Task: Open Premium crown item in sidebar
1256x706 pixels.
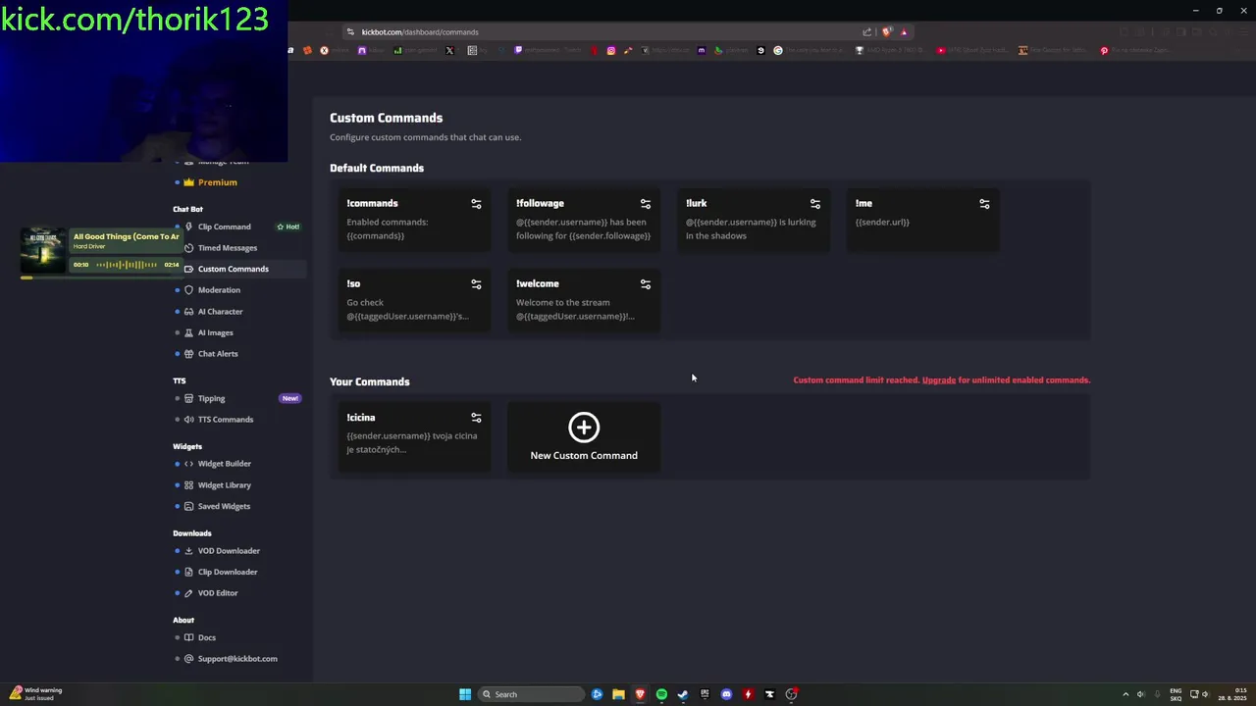Action: coord(217,182)
